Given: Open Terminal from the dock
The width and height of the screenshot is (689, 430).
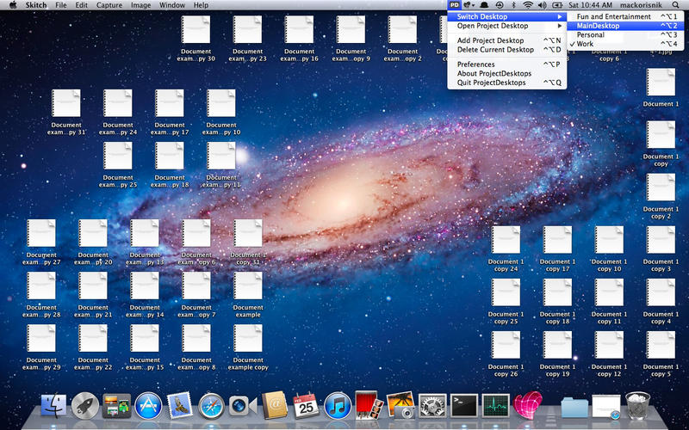Looking at the screenshot, I should coord(464,404).
